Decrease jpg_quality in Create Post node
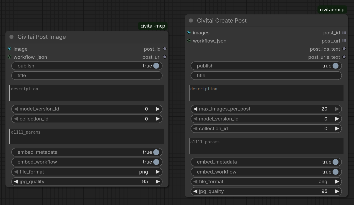Viewport: 354px width, 205px height. (x=195, y=191)
